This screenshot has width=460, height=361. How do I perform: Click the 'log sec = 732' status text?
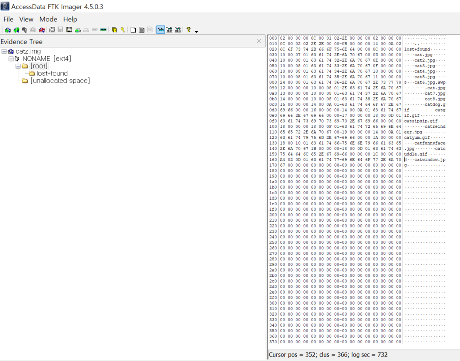tap(369, 355)
